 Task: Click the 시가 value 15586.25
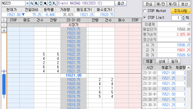coord(174,45)
